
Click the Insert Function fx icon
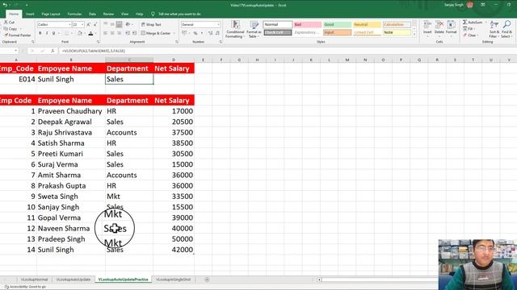click(53, 51)
